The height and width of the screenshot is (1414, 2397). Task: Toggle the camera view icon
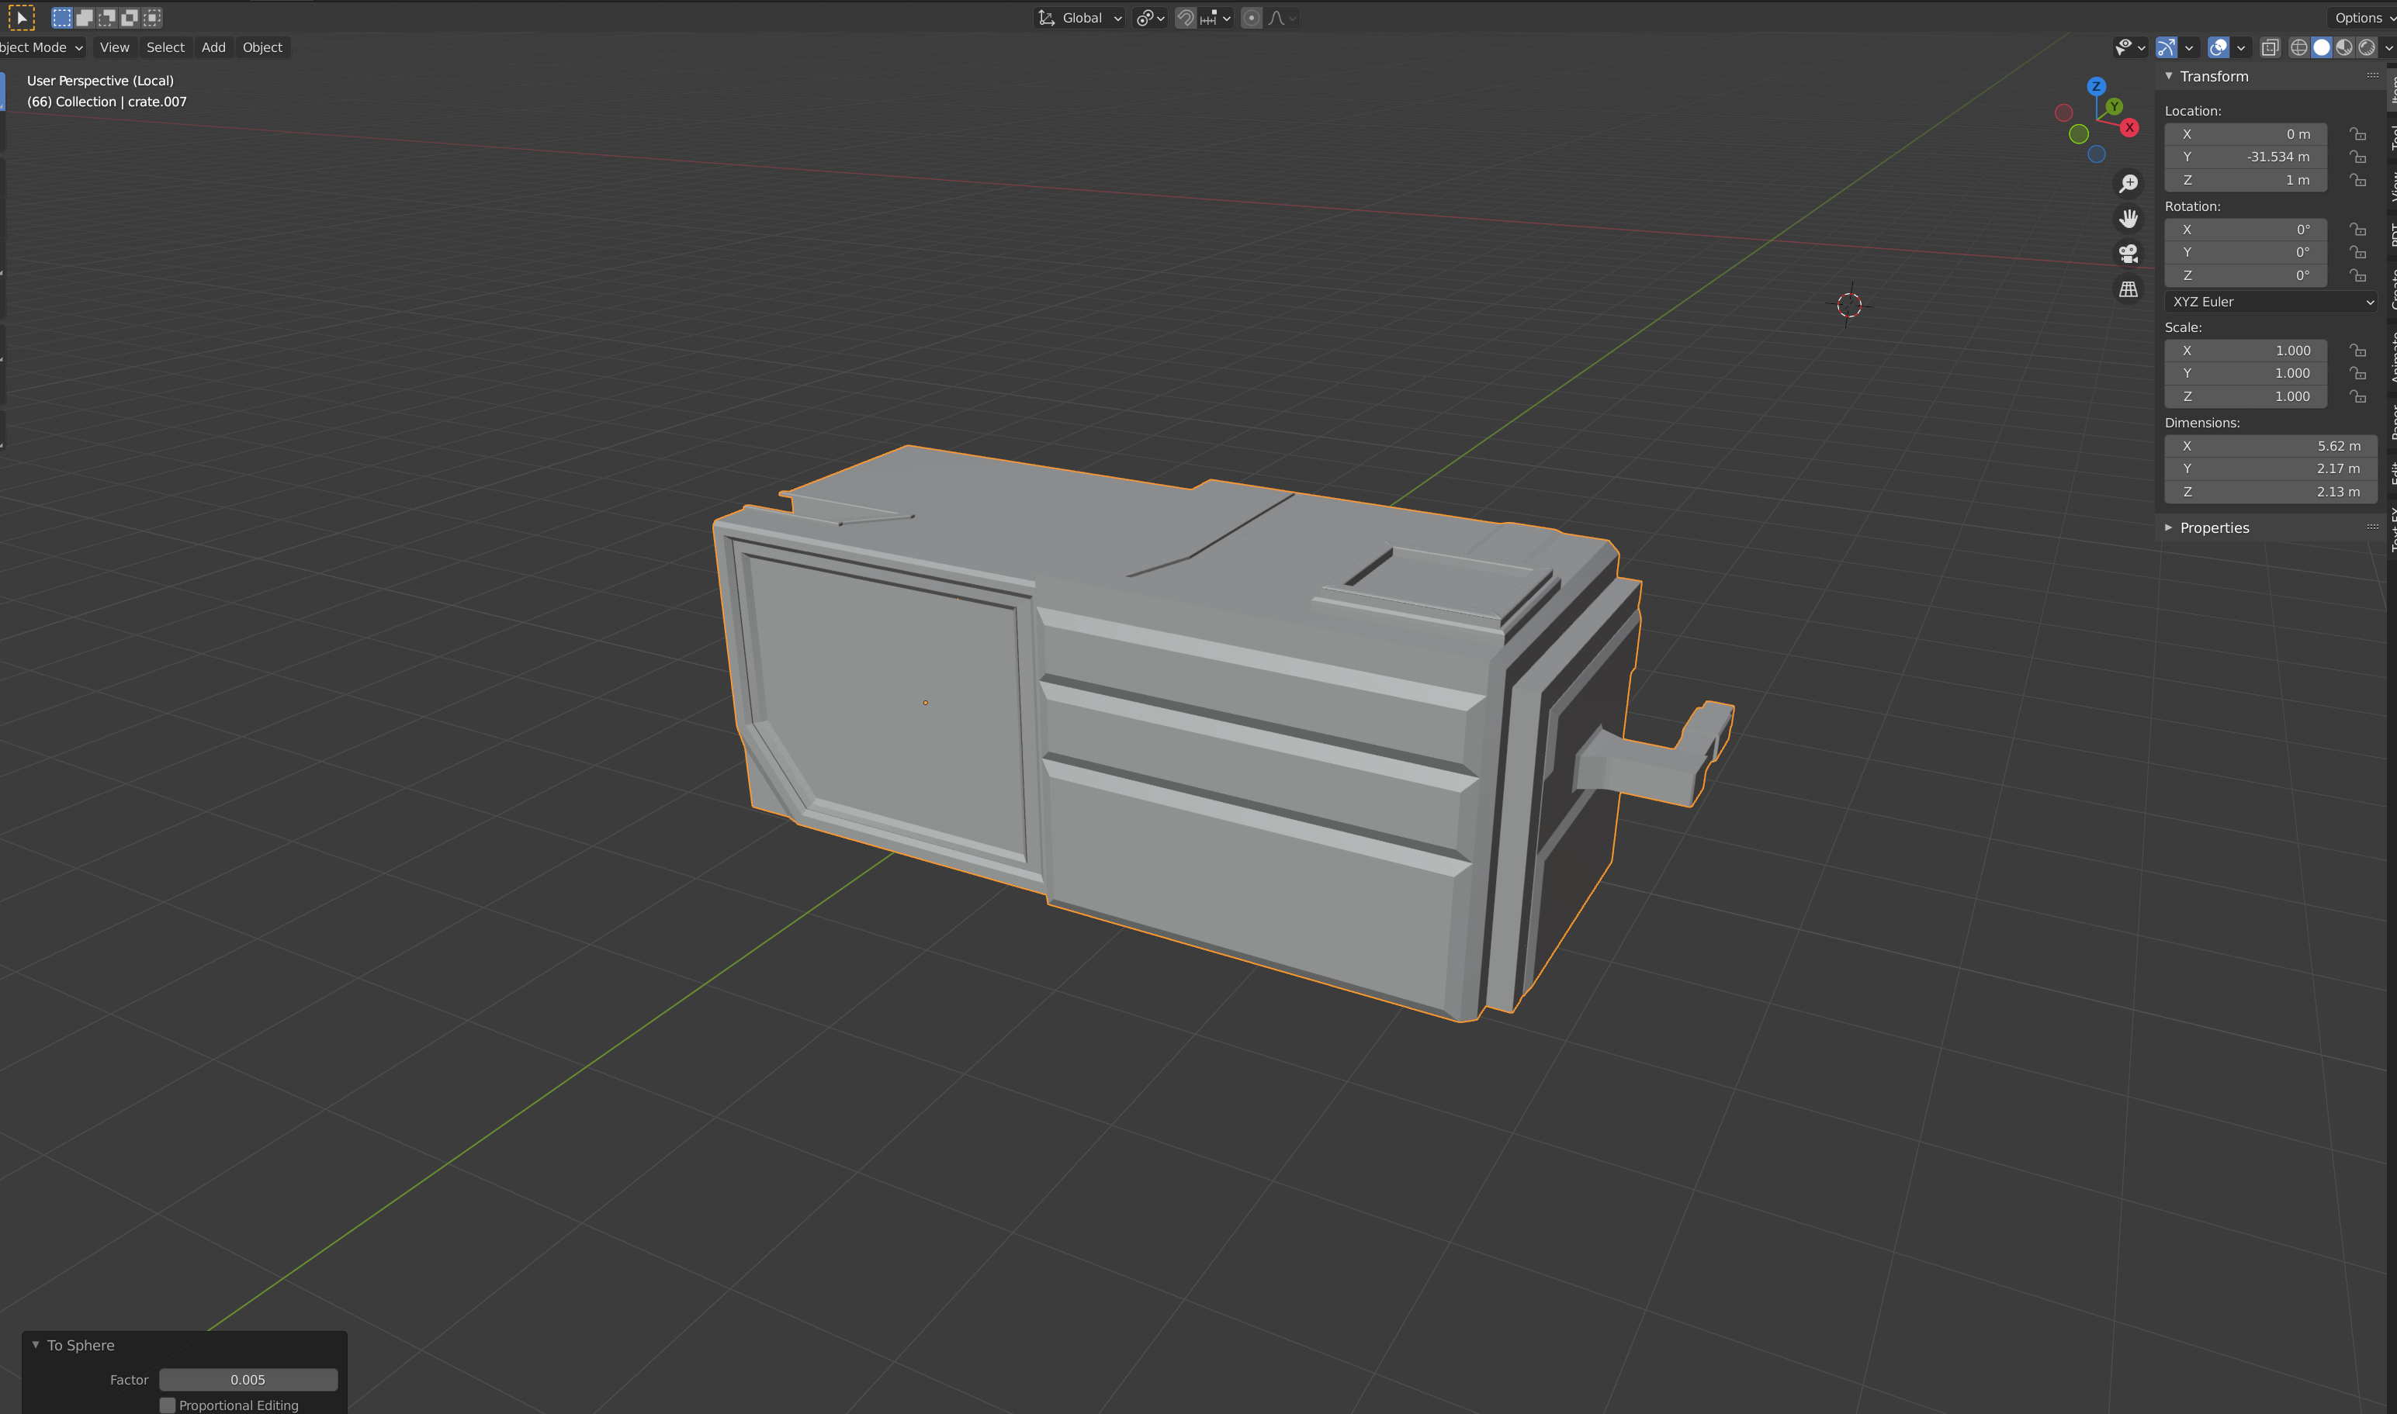tap(2129, 254)
